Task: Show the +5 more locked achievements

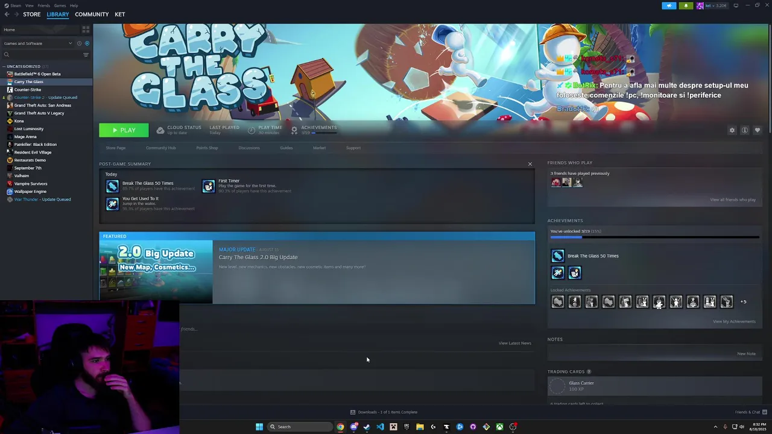Action: pos(743,302)
